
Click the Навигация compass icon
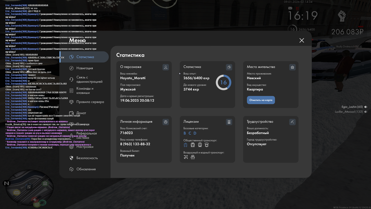click(x=71, y=68)
